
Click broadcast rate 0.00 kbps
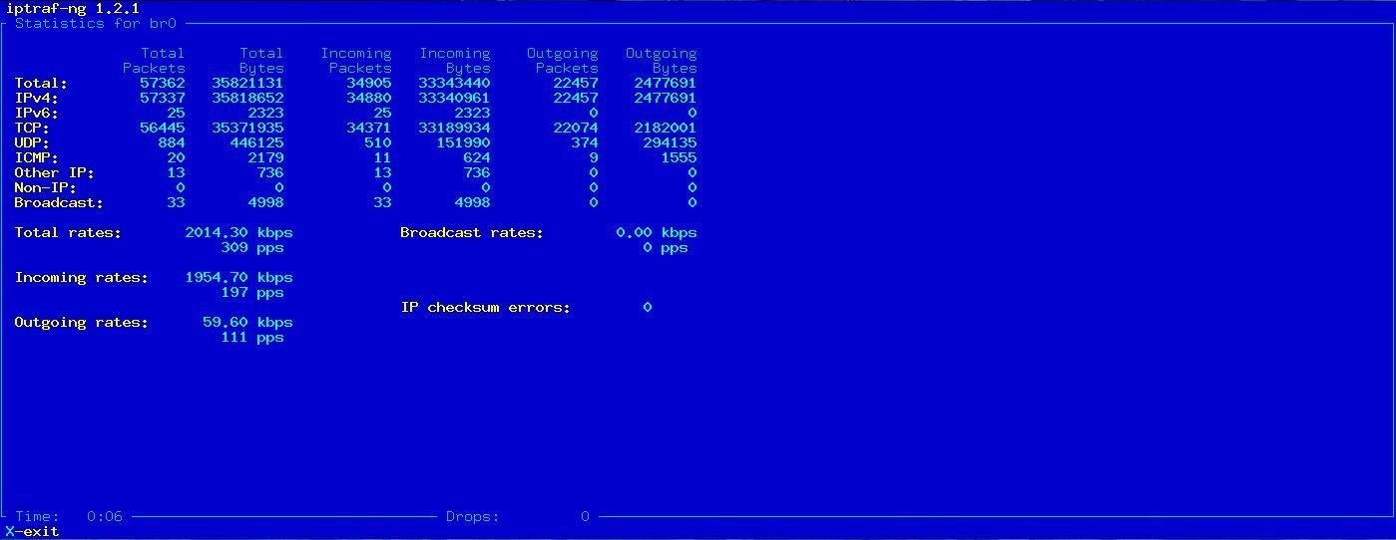(x=658, y=232)
